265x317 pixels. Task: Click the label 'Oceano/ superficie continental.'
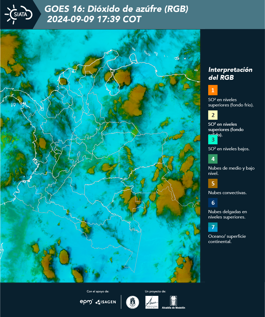pyautogui.click(x=227, y=239)
